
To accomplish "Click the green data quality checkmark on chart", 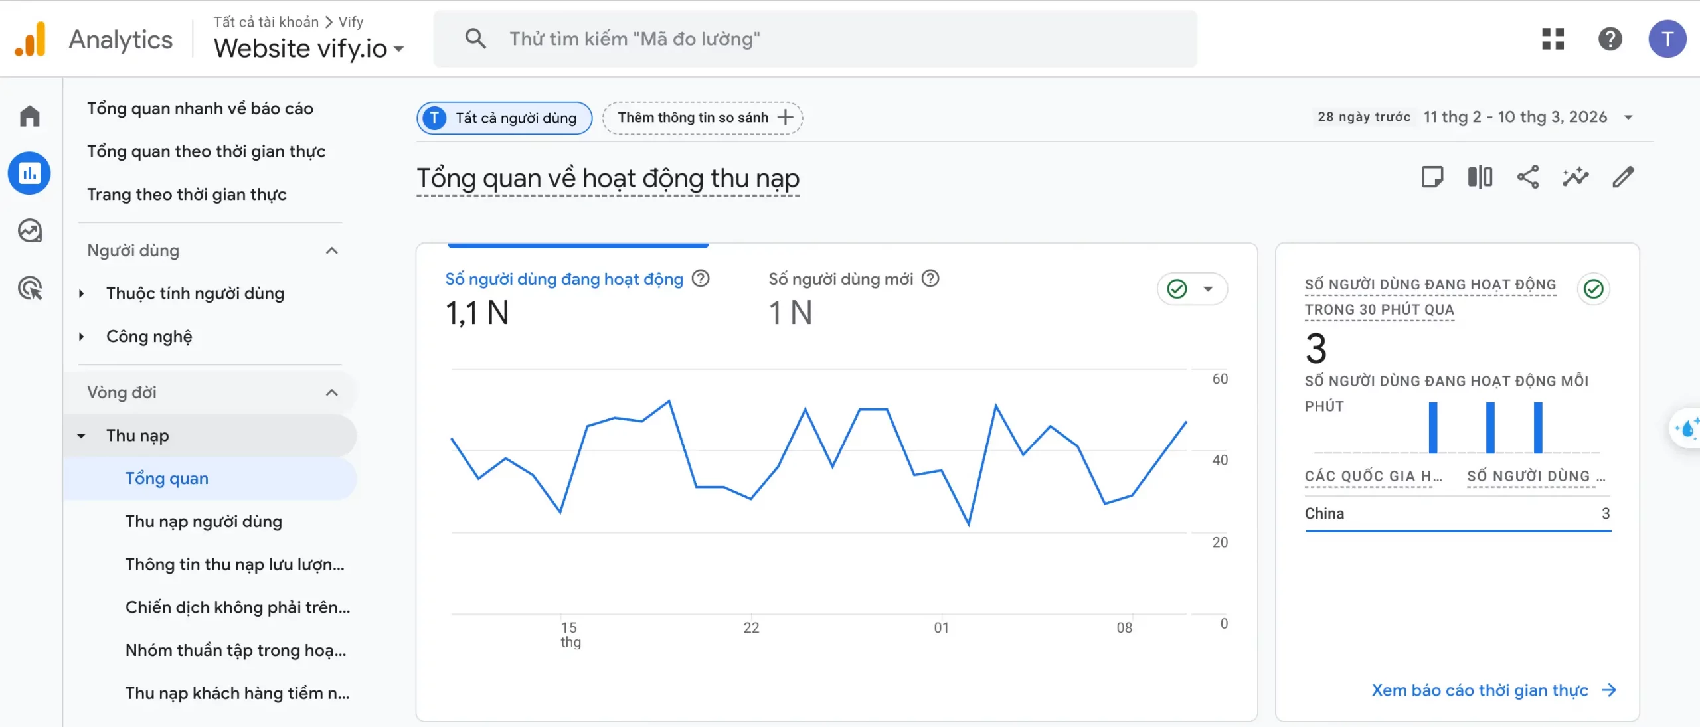I will click(x=1177, y=289).
